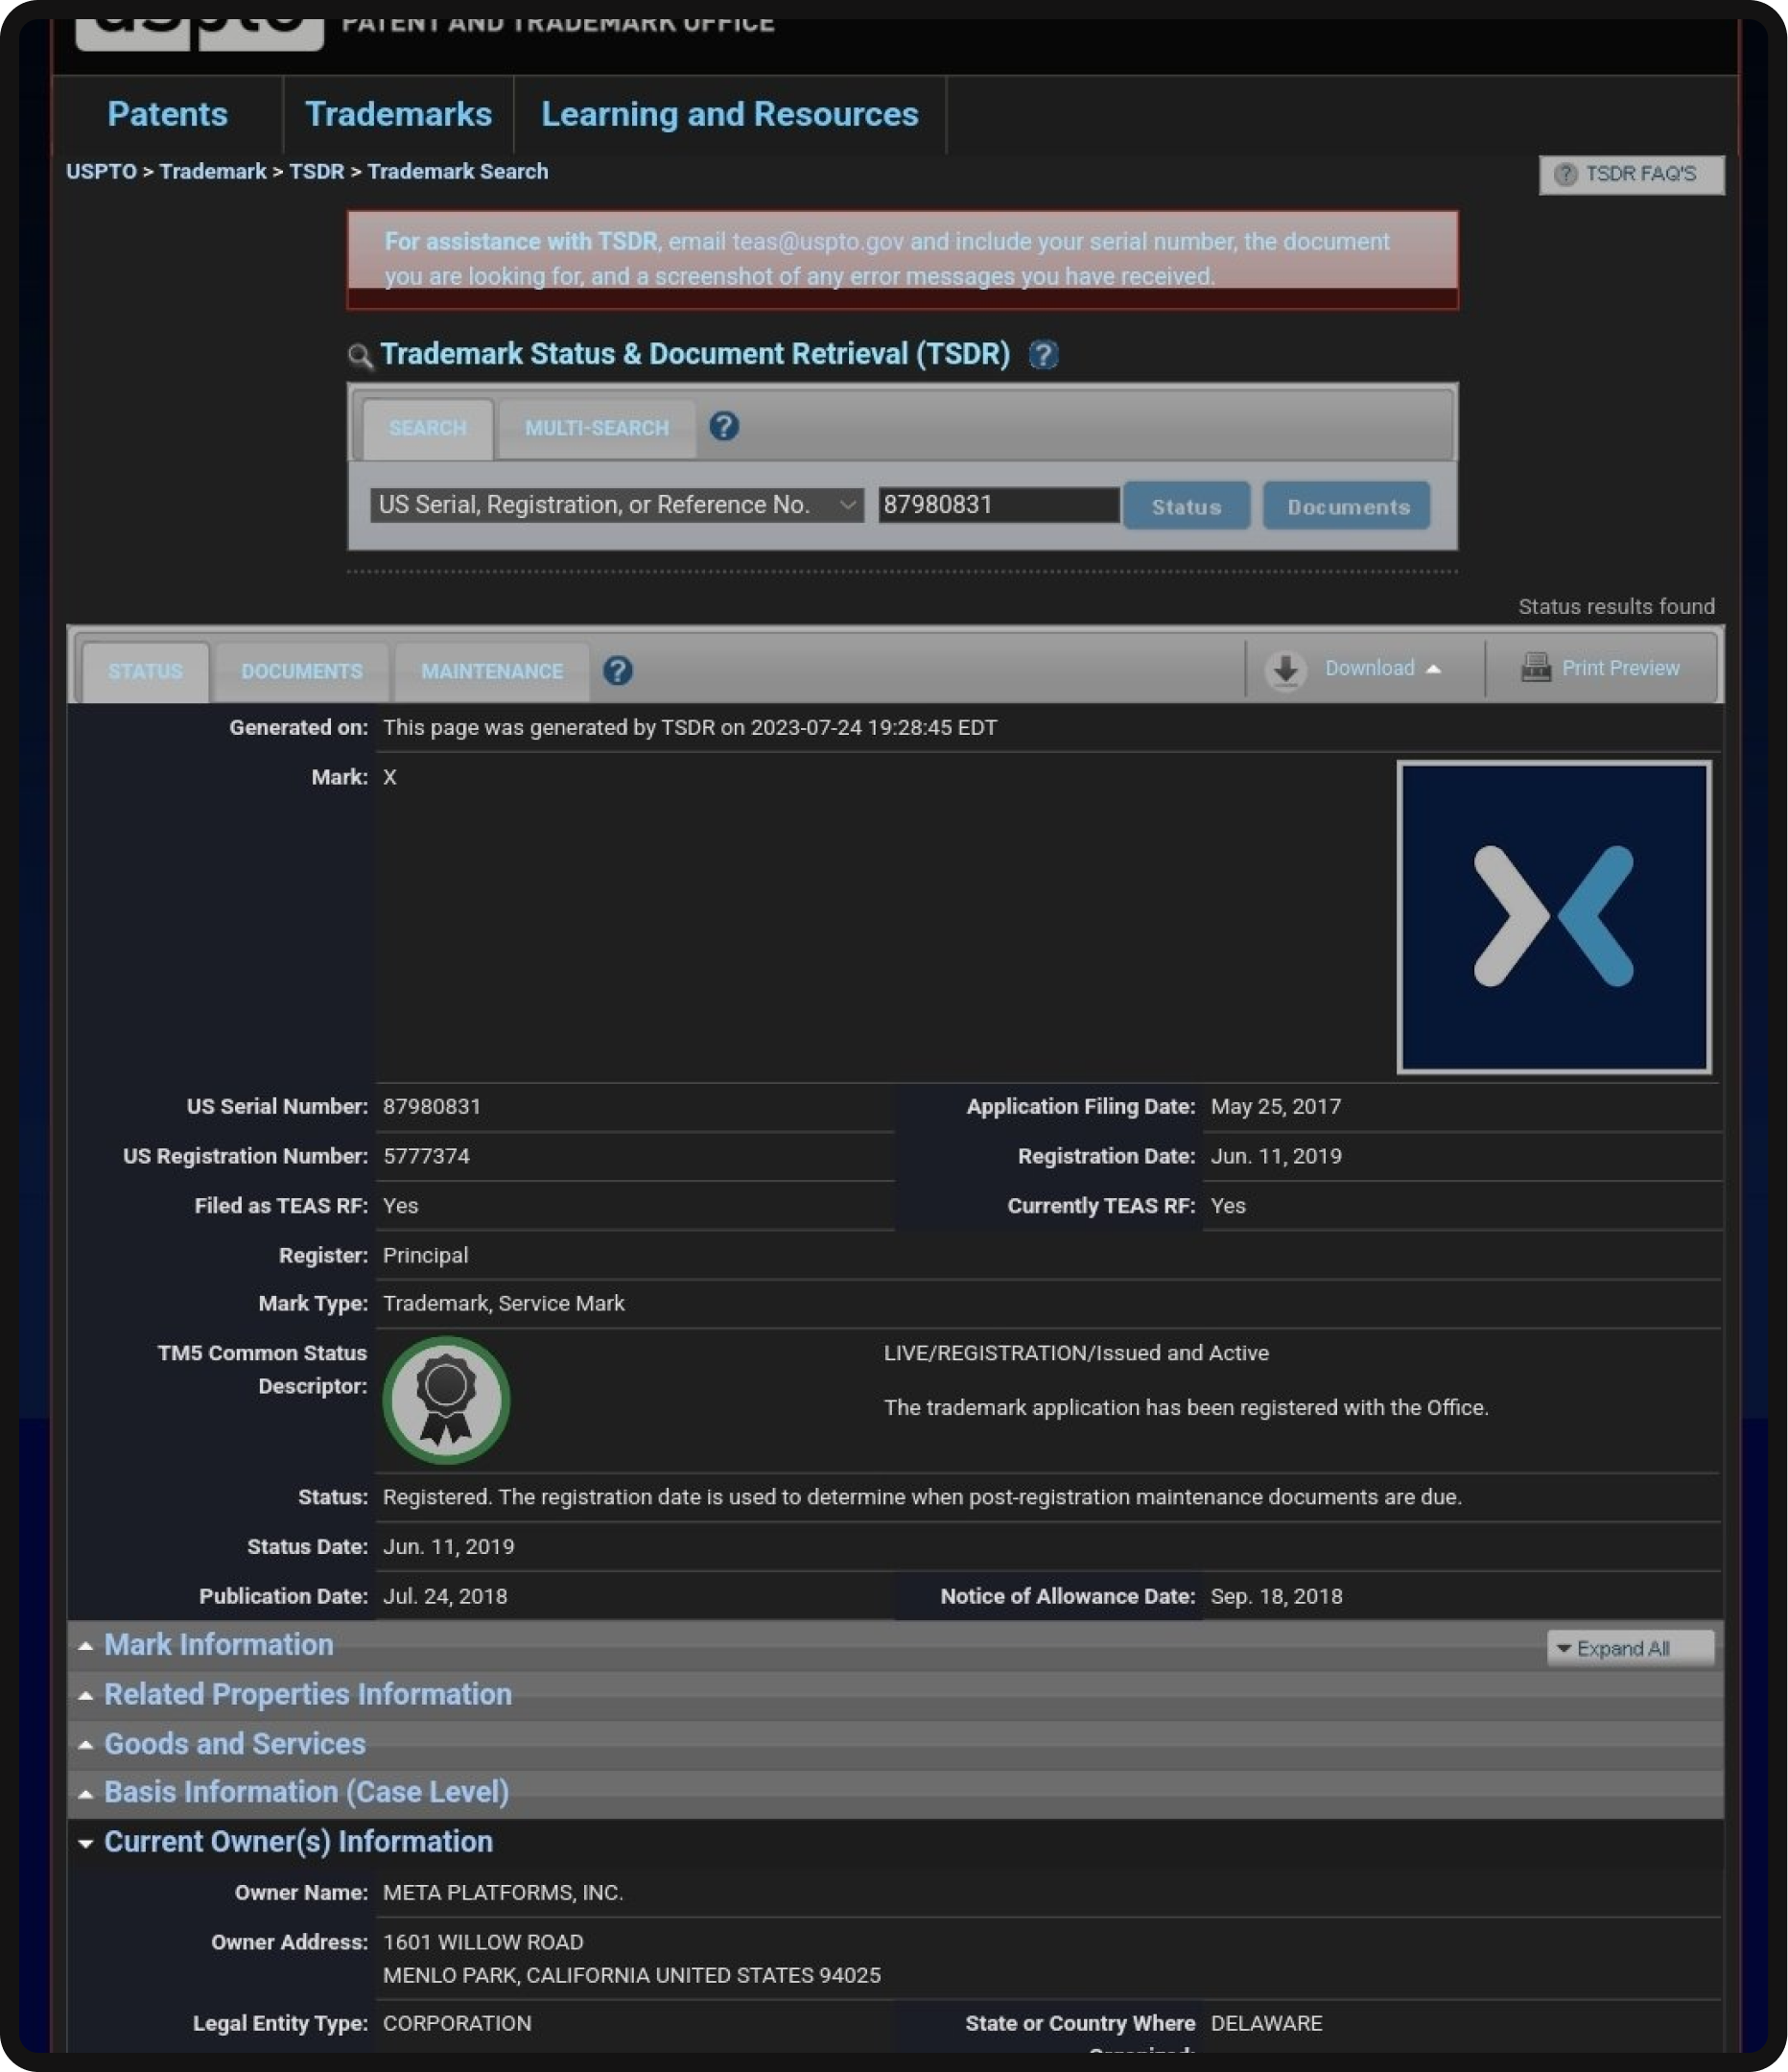1788x2072 pixels.
Task: Click 'LIVE/REGISTRATION/Issued and Active' status text
Action: (1076, 1353)
